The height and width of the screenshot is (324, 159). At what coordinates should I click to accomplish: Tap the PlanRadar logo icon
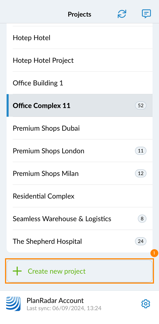coord(13,304)
